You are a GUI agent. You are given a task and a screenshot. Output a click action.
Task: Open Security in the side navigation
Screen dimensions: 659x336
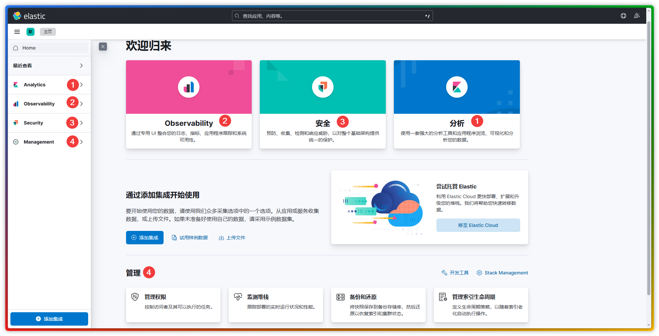pyautogui.click(x=34, y=123)
